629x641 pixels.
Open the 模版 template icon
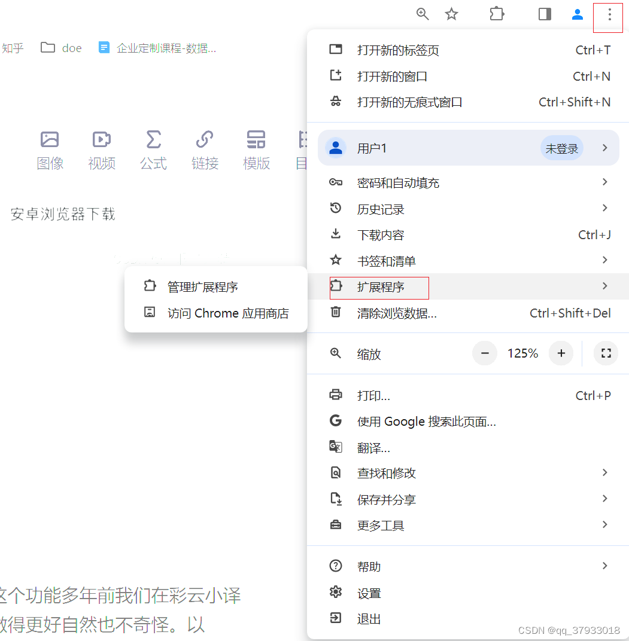pos(256,150)
